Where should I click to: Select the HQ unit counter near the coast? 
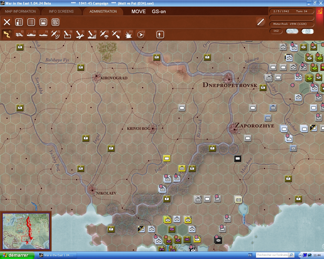coord(227,219)
